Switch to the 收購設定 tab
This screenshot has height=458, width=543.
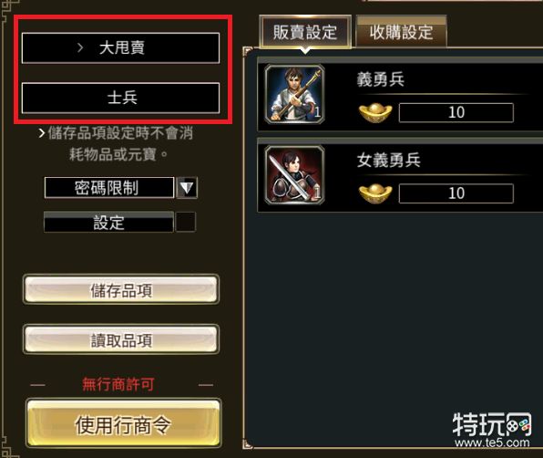point(402,32)
